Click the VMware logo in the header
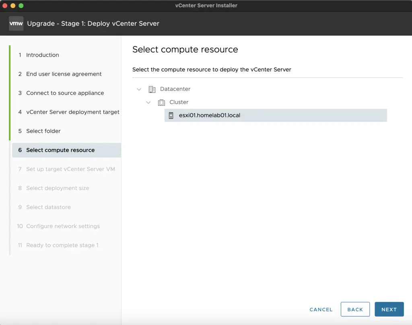 point(16,23)
